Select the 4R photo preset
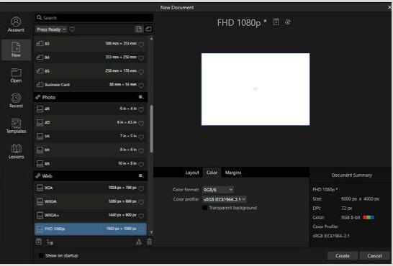 91,109
